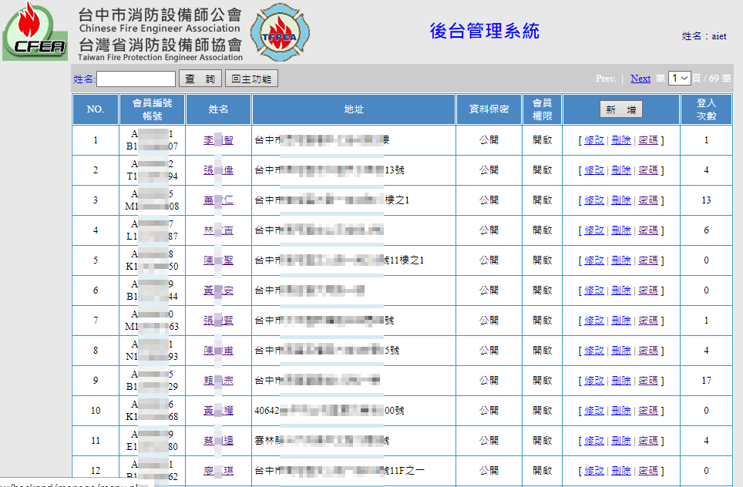The height and width of the screenshot is (487, 743).
Task: Click 密碼 link in row 8
Action: [x=647, y=351]
